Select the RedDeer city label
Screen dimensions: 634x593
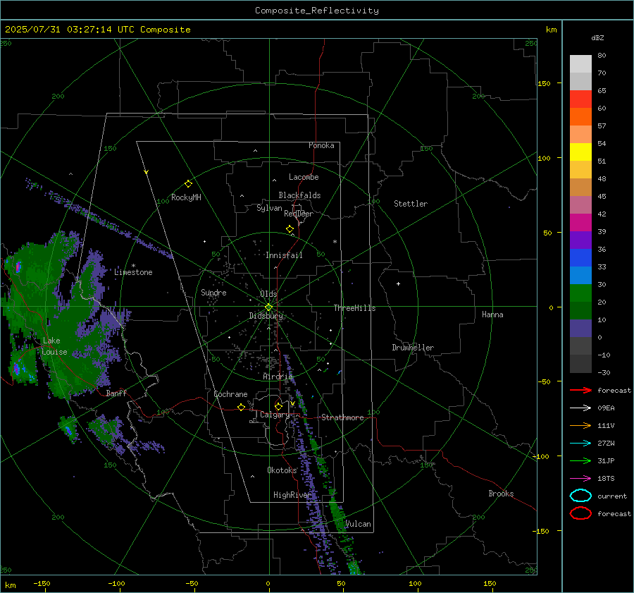pyautogui.click(x=299, y=214)
